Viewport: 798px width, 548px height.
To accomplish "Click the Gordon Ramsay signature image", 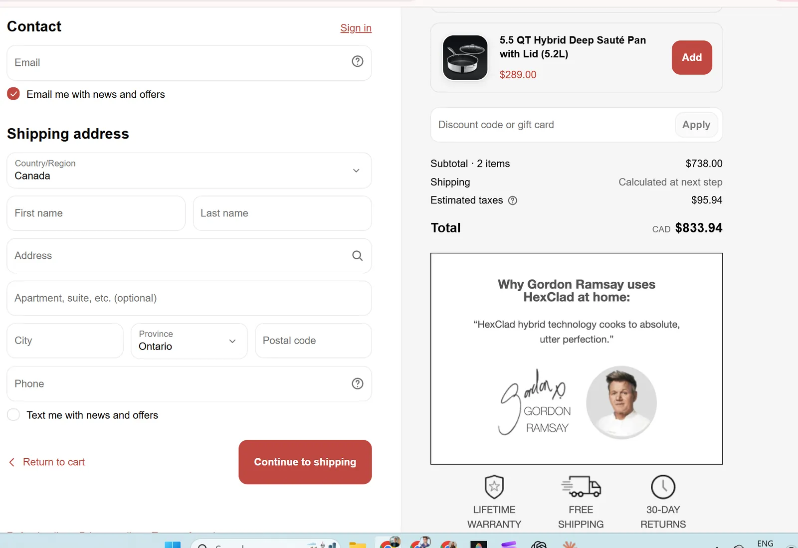I will [x=535, y=402].
